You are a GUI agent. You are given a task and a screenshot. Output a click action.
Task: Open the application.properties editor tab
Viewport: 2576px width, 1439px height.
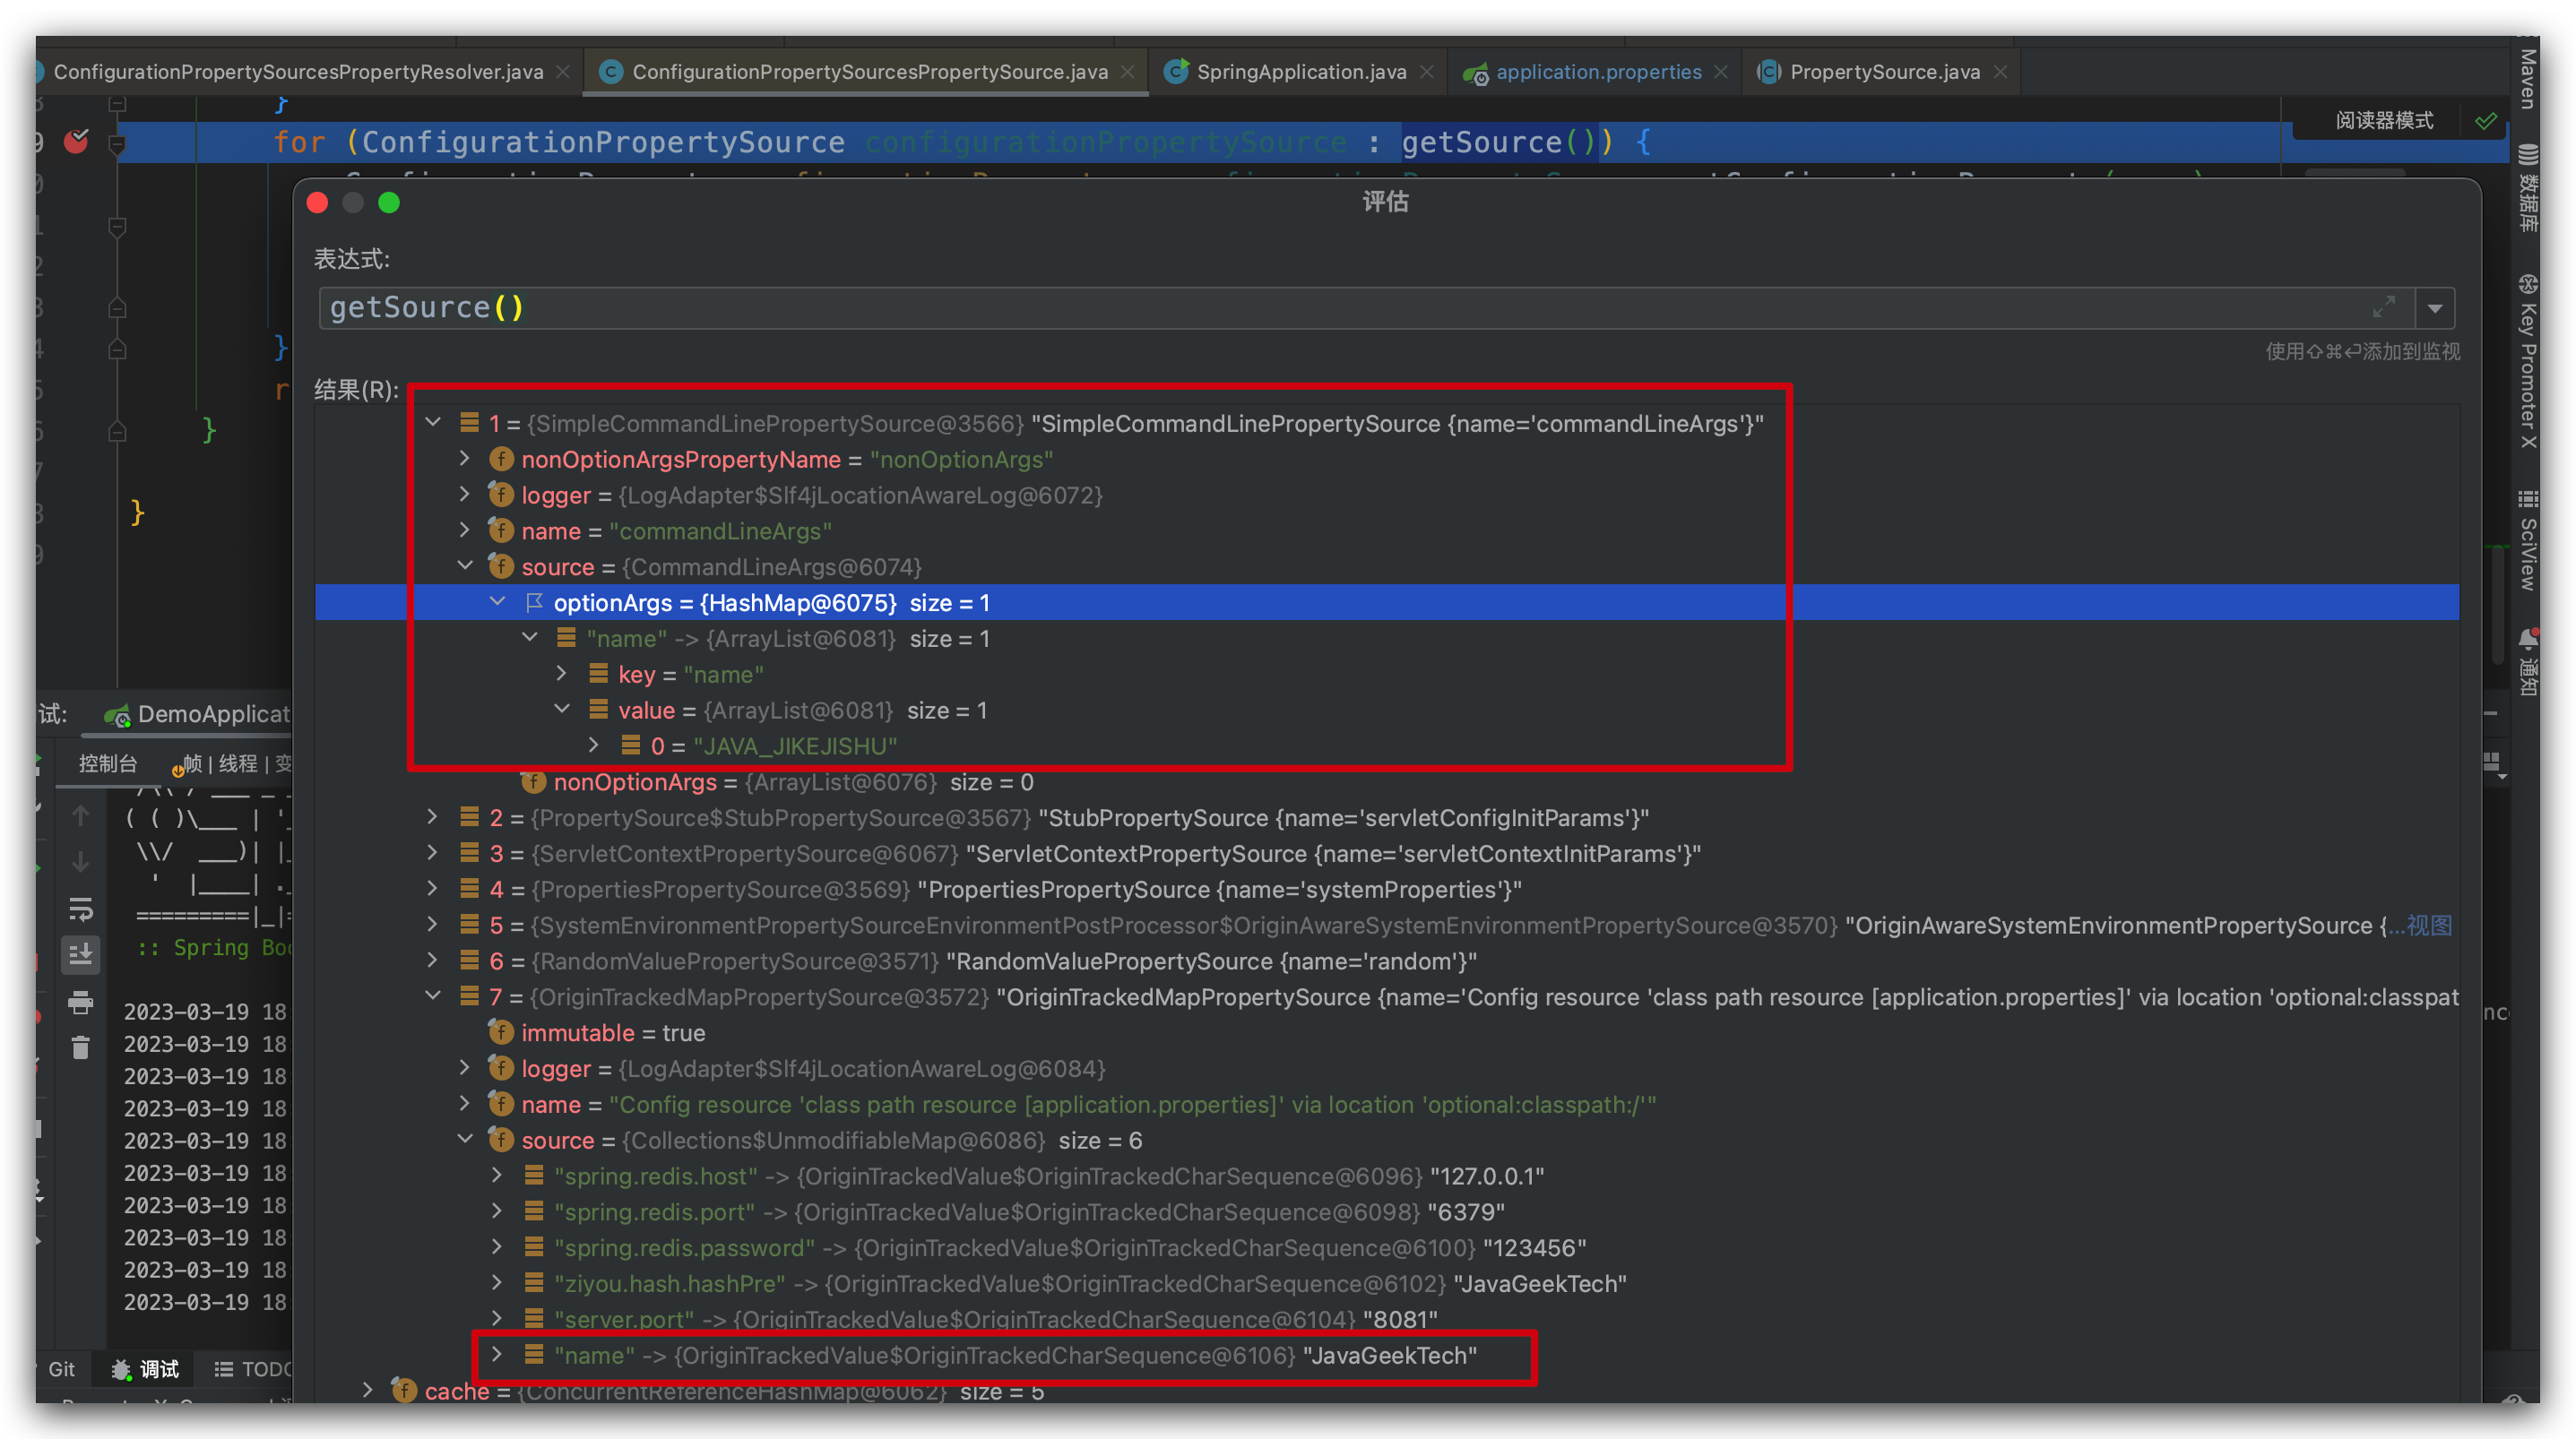point(1597,72)
